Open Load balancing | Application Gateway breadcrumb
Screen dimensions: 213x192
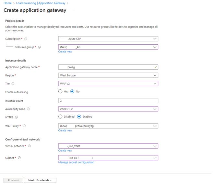[x=41, y=3]
